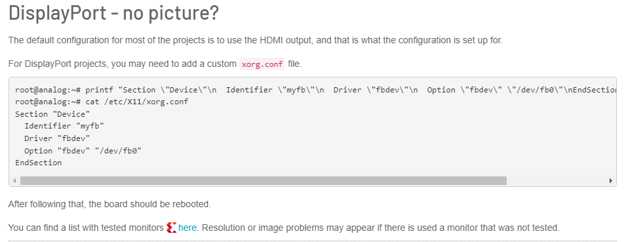Image resolution: width=626 pixels, height=242 pixels.
Task: Click the 'cat /etc/X11/xorg.conf' command line
Action: (102, 102)
